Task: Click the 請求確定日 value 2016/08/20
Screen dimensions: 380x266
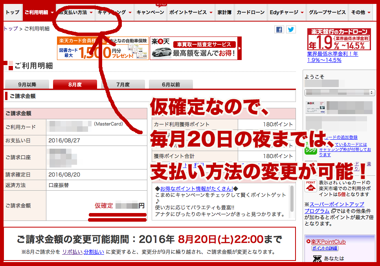Action: click(64, 175)
